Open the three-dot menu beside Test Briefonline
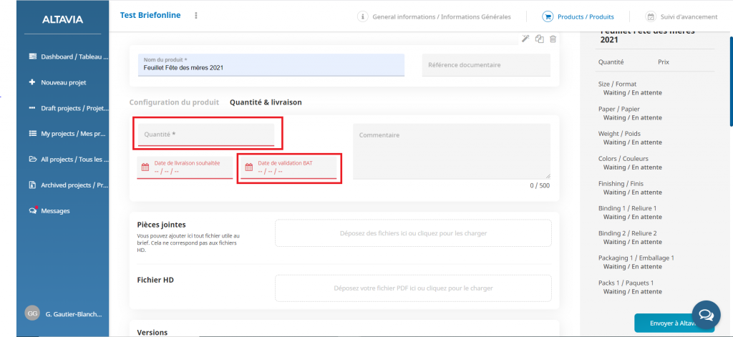Image resolution: width=733 pixels, height=337 pixels. [x=196, y=16]
